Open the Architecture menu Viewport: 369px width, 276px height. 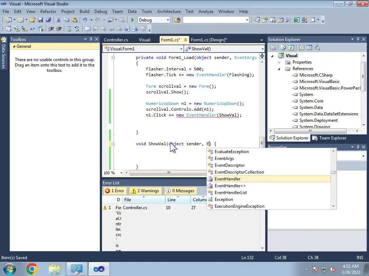[x=169, y=11]
